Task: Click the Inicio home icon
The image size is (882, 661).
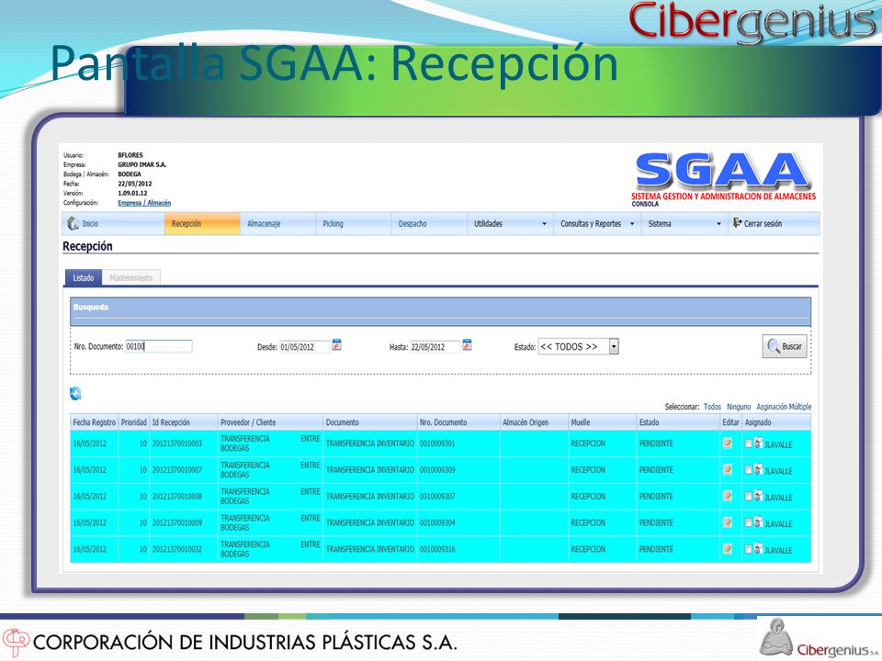Action: click(x=73, y=223)
